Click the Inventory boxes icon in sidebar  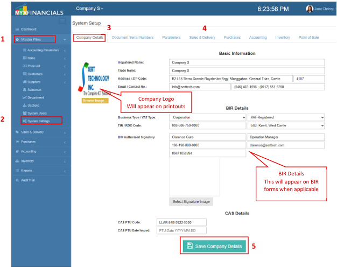point(17,161)
